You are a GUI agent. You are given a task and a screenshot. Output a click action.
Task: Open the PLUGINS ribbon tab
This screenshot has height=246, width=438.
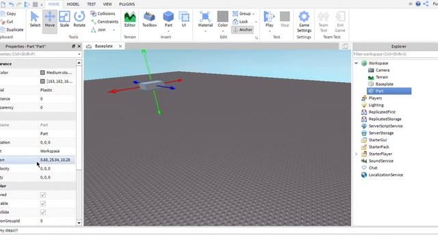(127, 4)
